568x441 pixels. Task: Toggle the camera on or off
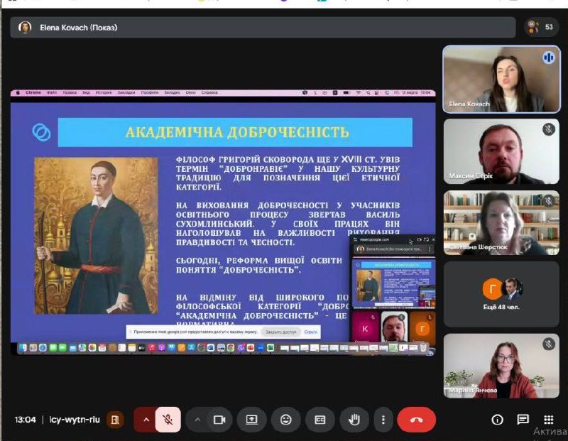click(219, 420)
